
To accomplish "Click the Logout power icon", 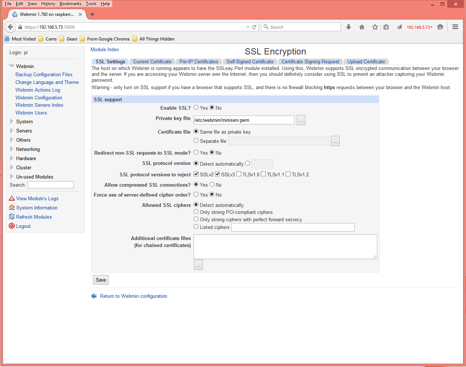I will [x=11, y=226].
